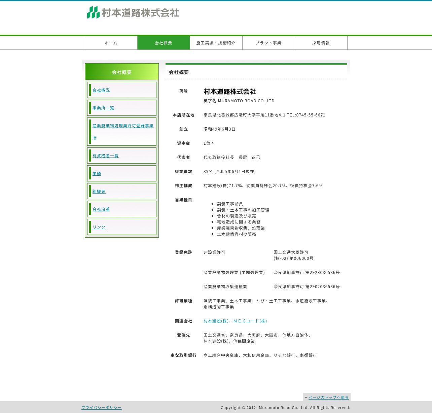The height and width of the screenshot is (413, 432).
Task: Click the 登録免許 row label
Action: 183,252
